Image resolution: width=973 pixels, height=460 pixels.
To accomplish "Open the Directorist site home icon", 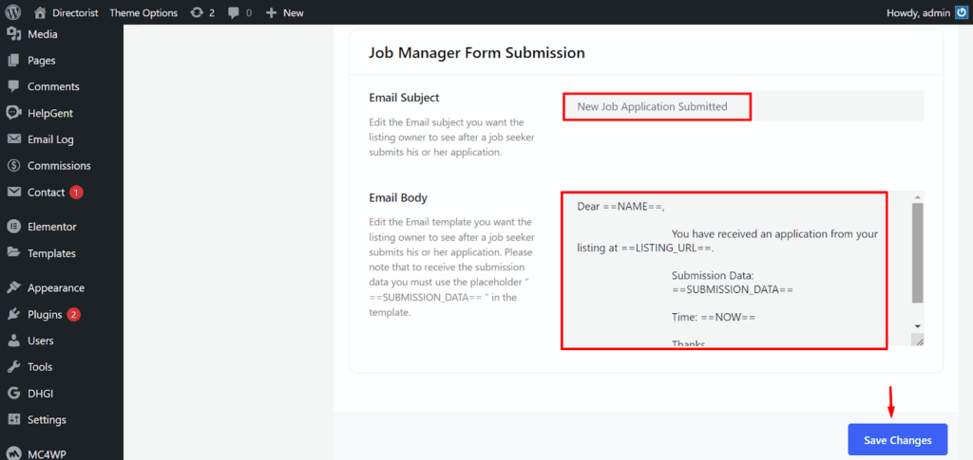I will [40, 13].
